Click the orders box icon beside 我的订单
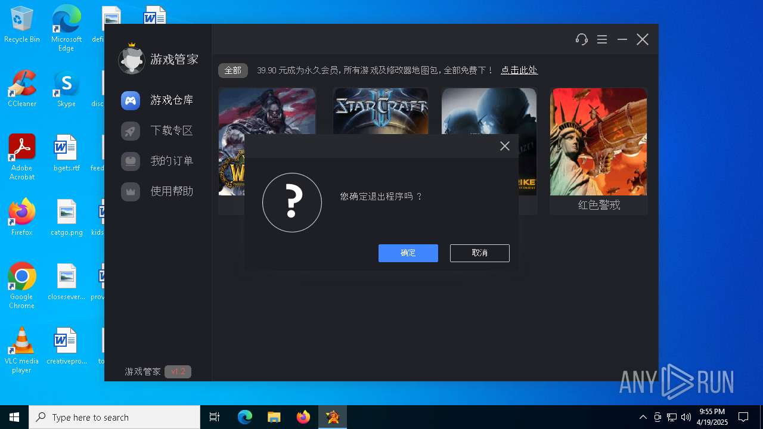Screen dimensions: 763x429 pyautogui.click(x=131, y=161)
